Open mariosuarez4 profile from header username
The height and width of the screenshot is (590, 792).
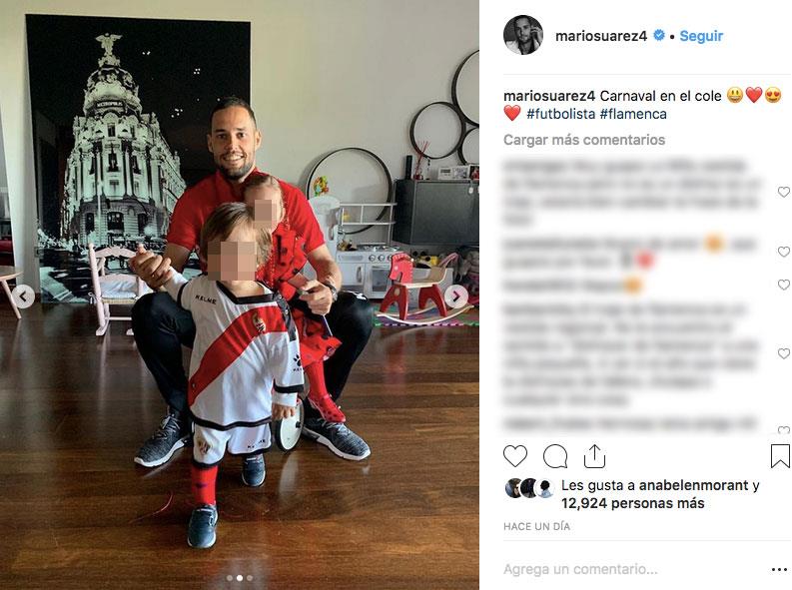point(601,36)
